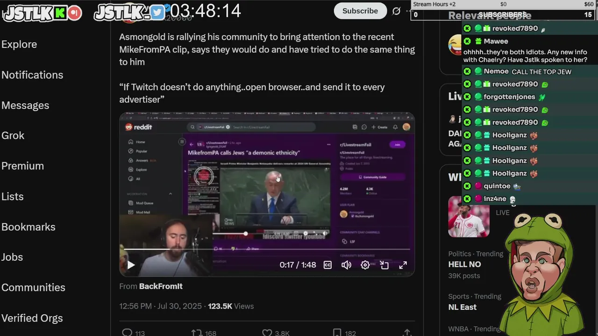Like the tweet with heart icon
This screenshot has width=598, height=336.
pos(267,332)
